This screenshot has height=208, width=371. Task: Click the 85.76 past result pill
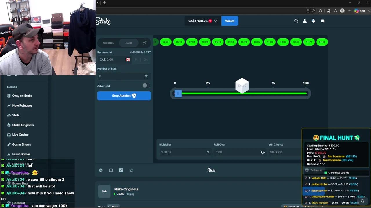(x=244, y=42)
